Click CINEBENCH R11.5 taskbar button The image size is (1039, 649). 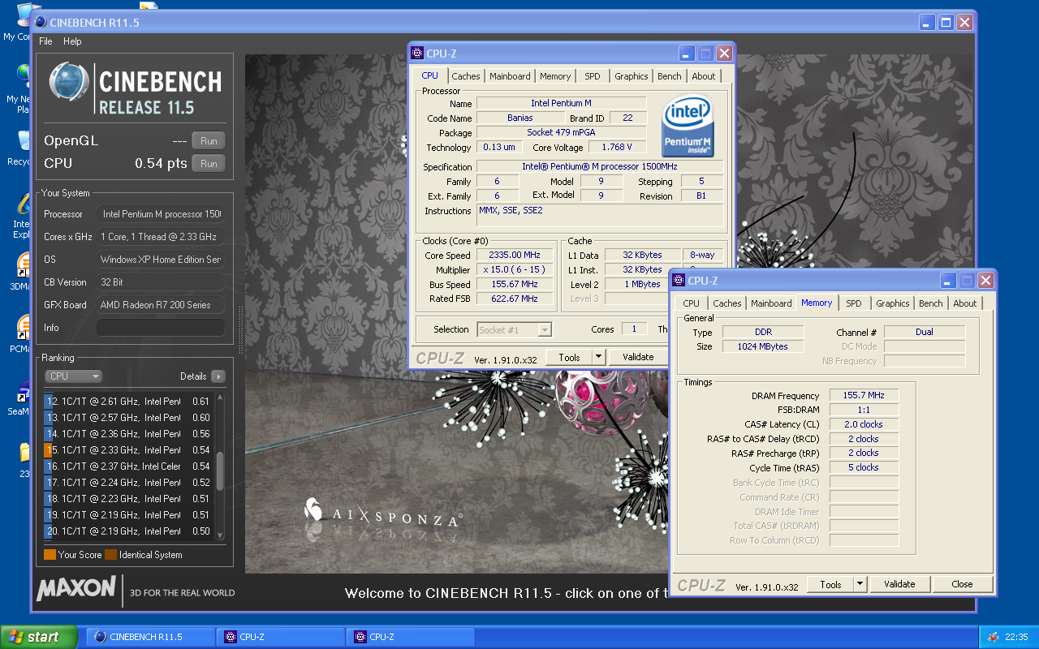click(x=151, y=637)
